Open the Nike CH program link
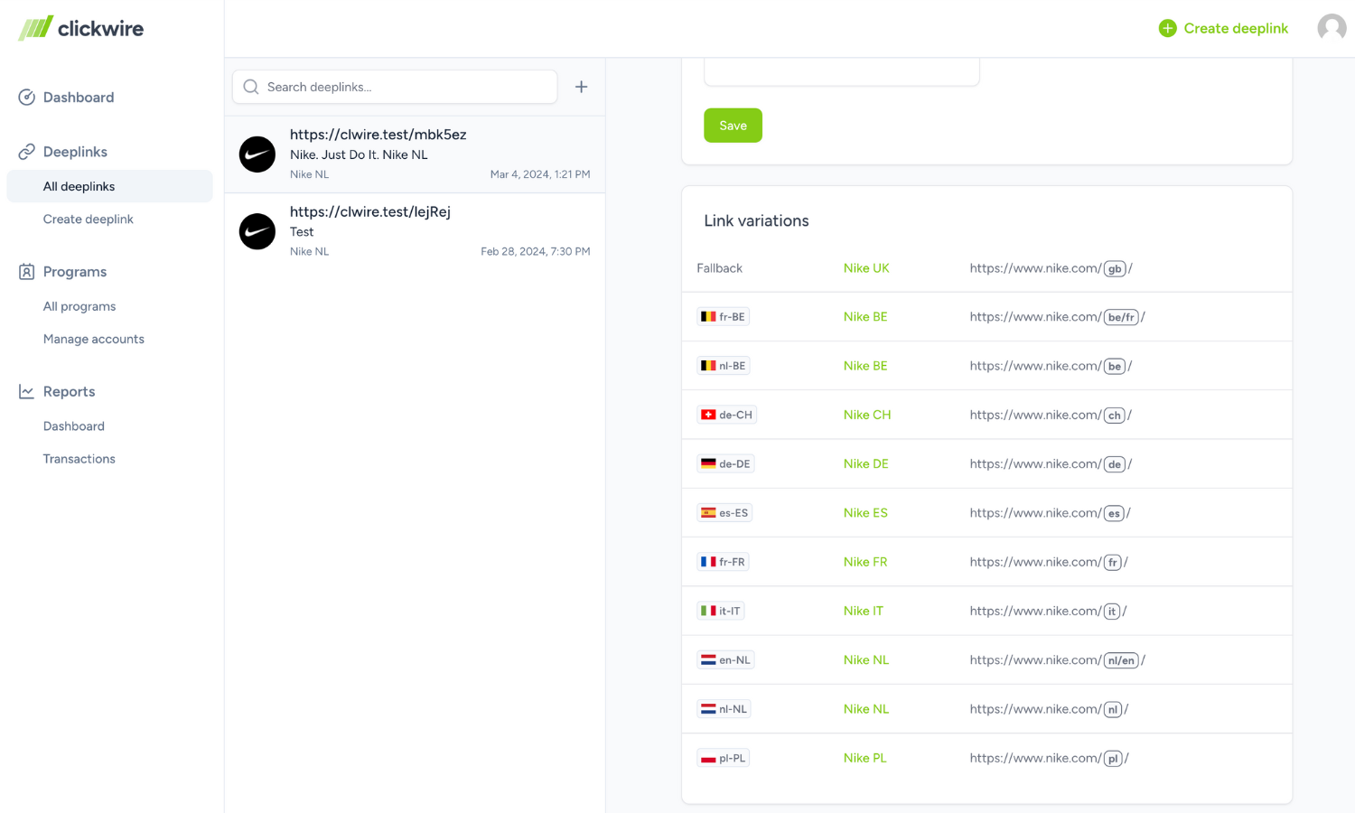1355x813 pixels. pyautogui.click(x=867, y=415)
